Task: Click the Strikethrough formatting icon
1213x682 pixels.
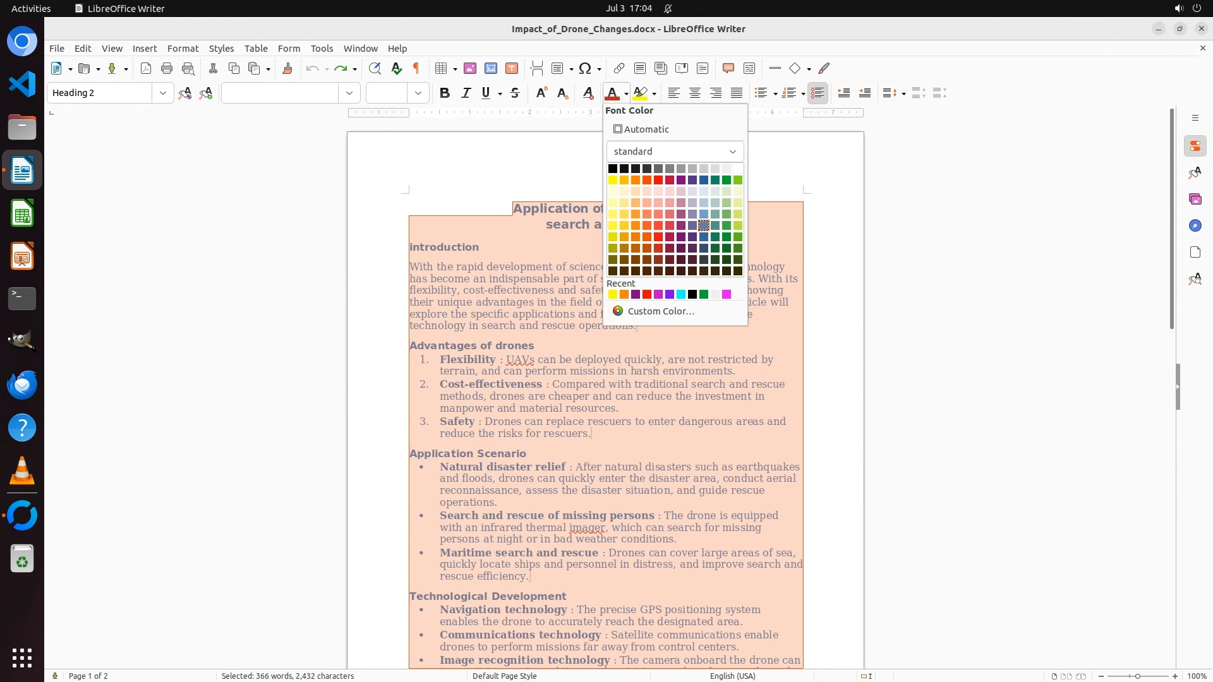Action: pyautogui.click(x=515, y=93)
